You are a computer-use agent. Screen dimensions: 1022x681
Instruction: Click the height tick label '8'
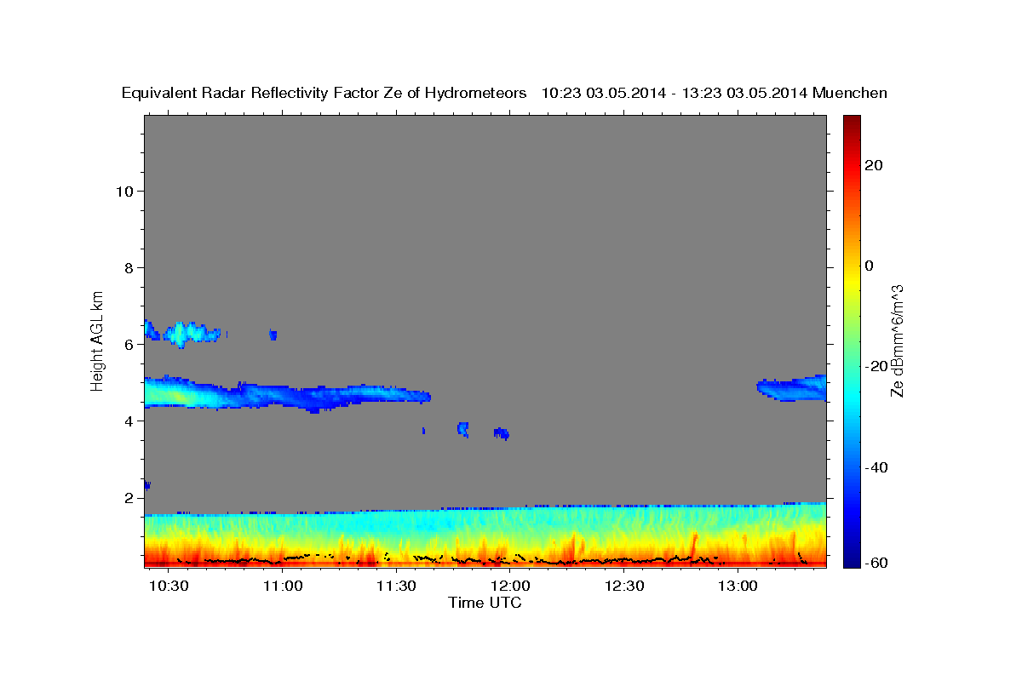(x=129, y=267)
